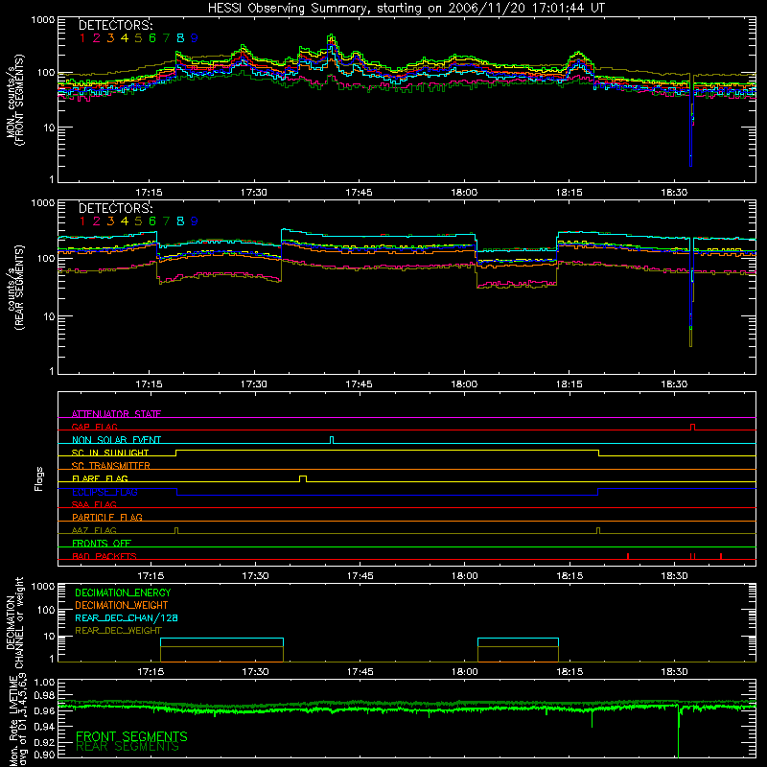Image resolution: width=767 pixels, height=767 pixels.
Task: Click the NON_SOLAR_EVENT pulse near 17:41
Action: pyautogui.click(x=332, y=440)
